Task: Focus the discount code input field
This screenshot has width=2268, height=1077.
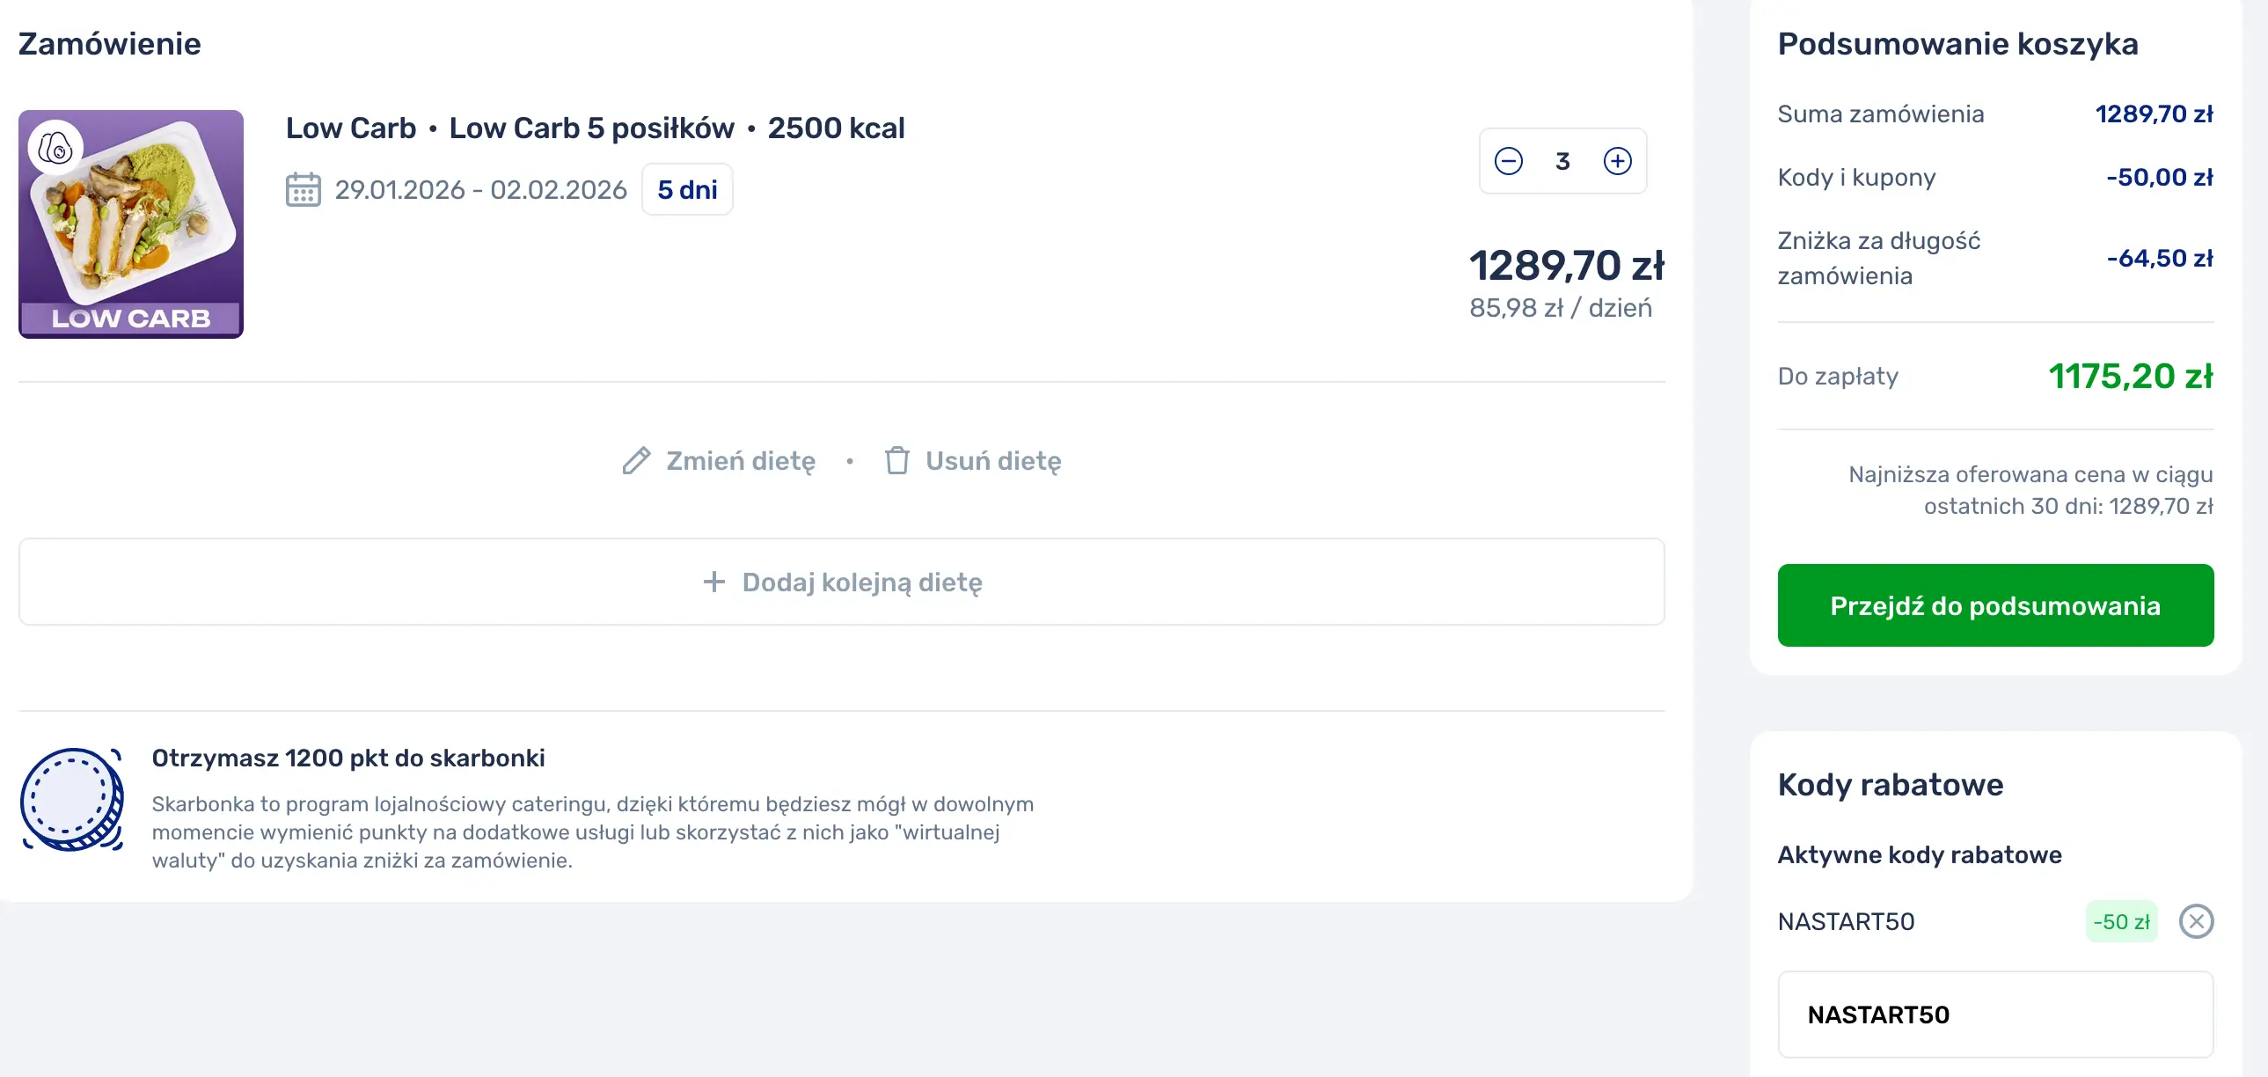Action: click(1995, 1015)
